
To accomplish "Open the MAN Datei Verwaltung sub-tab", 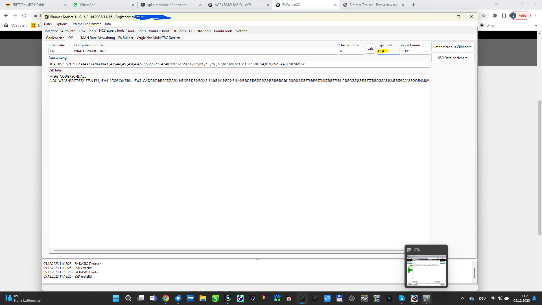I will click(98, 38).
